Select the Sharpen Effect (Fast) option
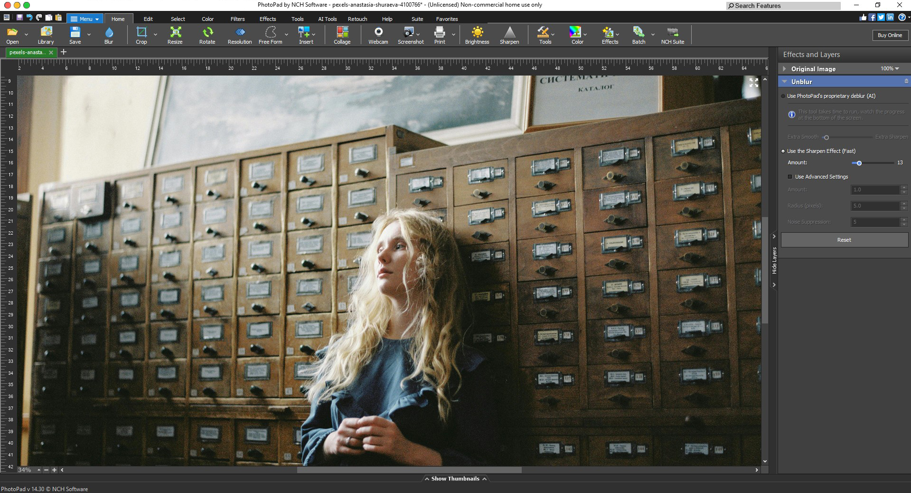This screenshot has height=493, width=911. [783, 151]
